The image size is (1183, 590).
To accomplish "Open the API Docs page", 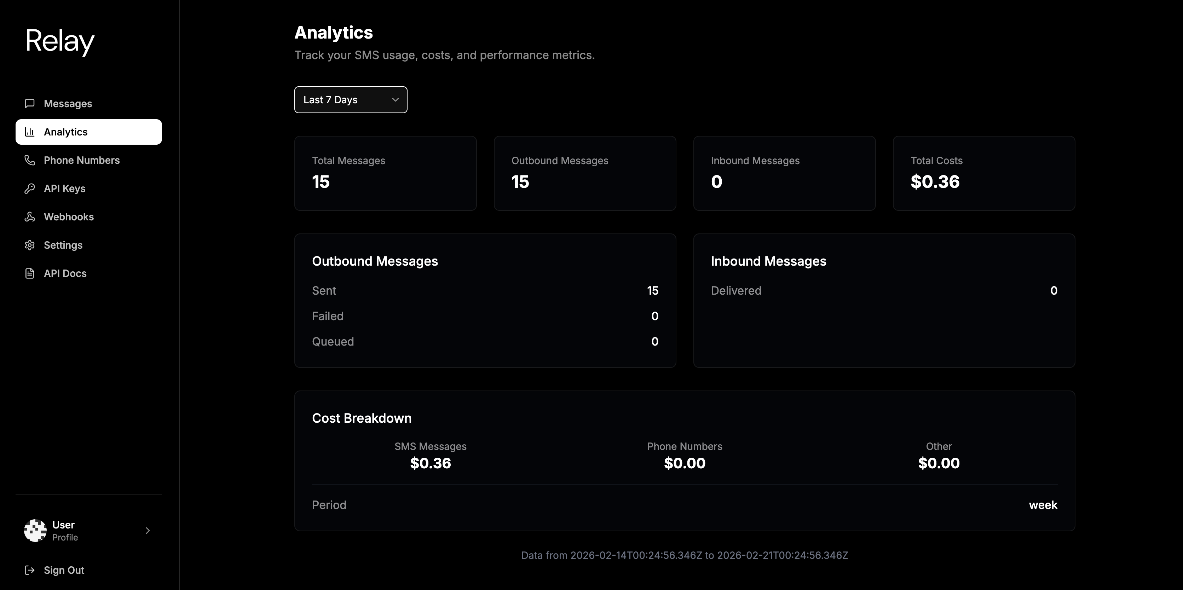I will pos(65,274).
